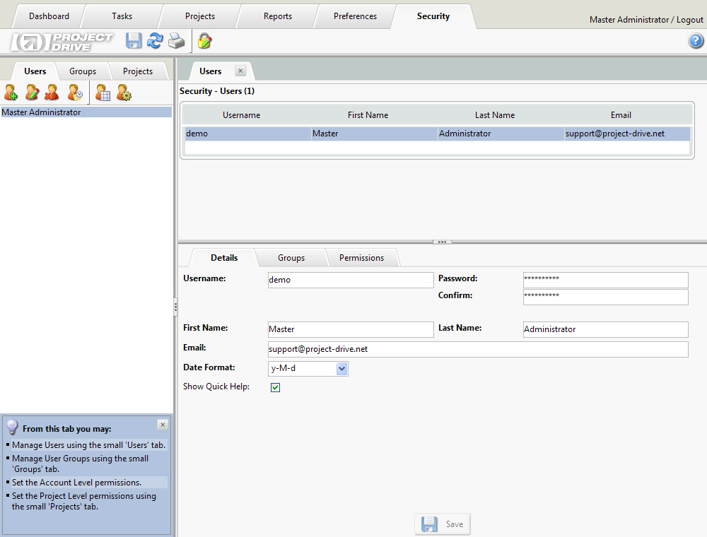
Task: Go to the Reports main tab
Action: pyautogui.click(x=278, y=16)
